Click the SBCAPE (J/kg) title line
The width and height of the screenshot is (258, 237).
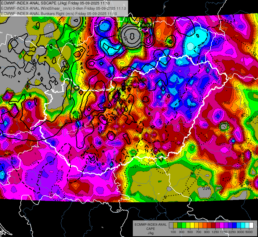tap(55, 3)
